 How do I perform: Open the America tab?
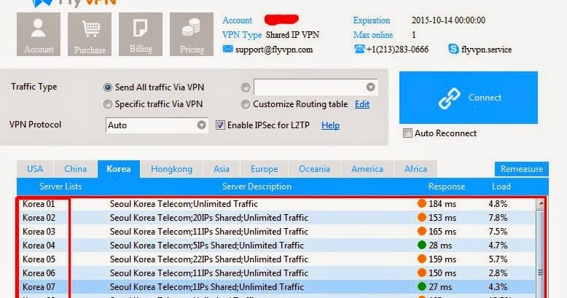coord(367,169)
